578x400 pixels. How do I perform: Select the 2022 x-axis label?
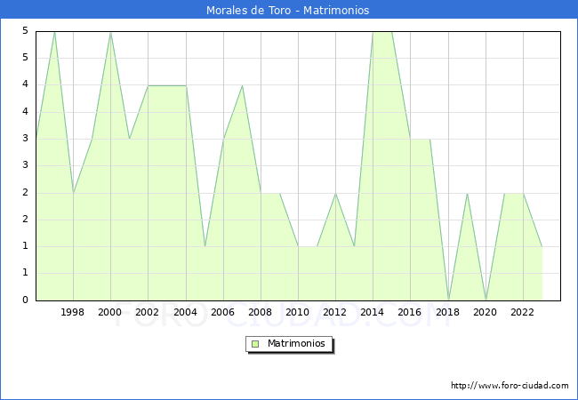click(x=522, y=312)
